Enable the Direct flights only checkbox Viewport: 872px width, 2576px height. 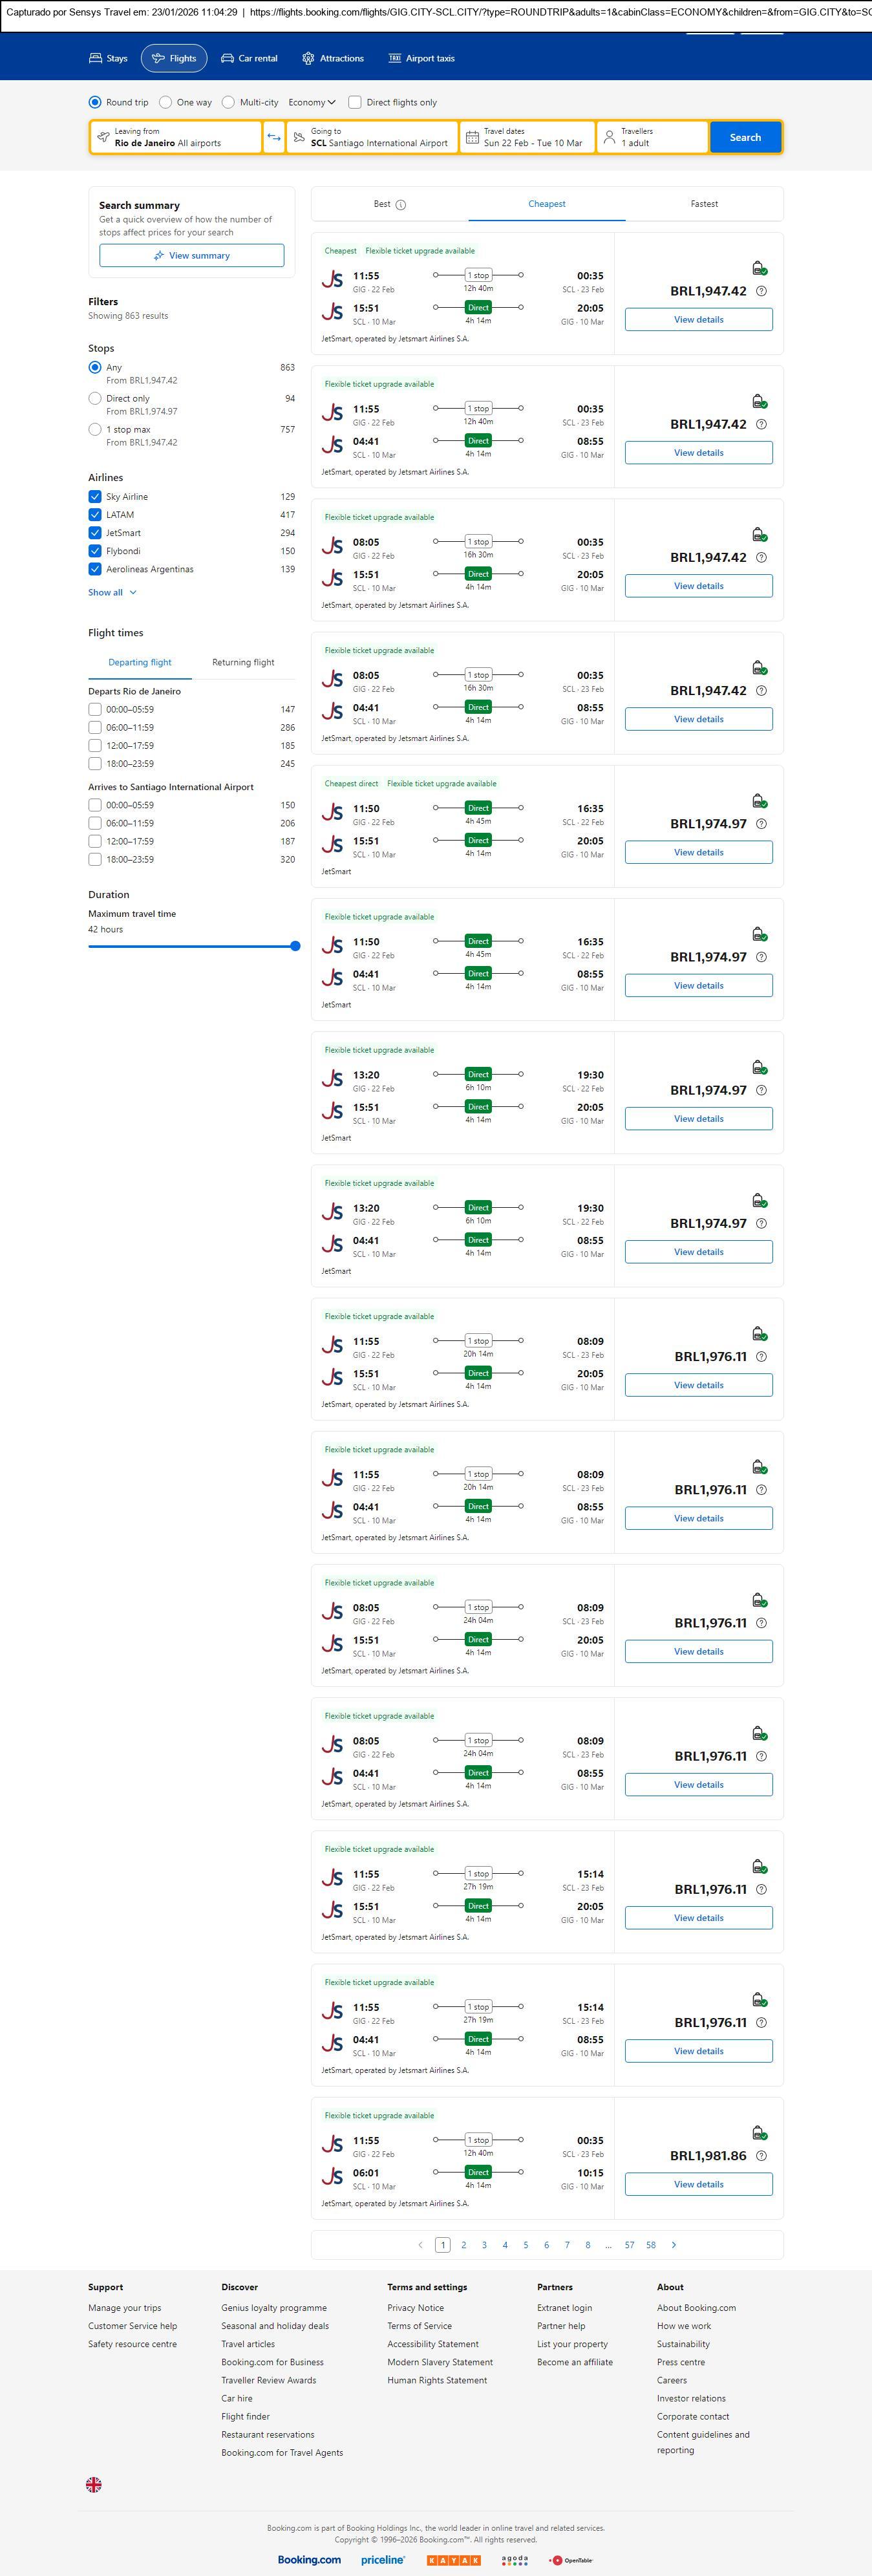tap(355, 102)
